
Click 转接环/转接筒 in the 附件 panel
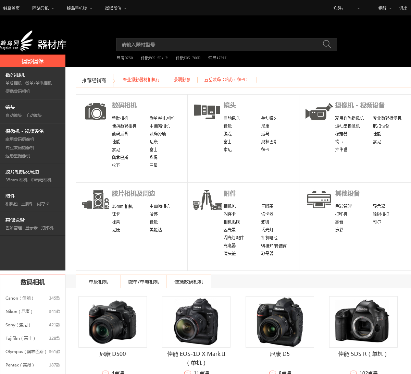pos(274,246)
